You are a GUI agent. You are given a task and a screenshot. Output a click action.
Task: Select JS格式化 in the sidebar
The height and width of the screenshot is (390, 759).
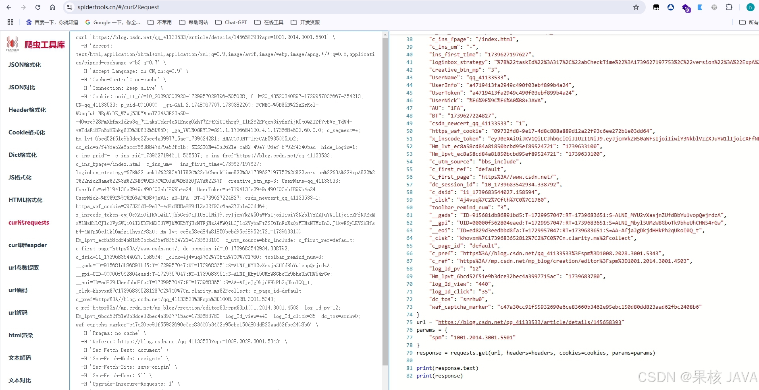[x=20, y=177]
